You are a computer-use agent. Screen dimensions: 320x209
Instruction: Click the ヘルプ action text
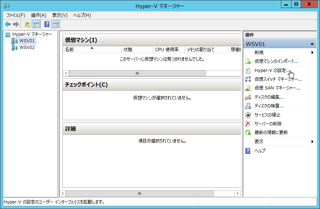point(260,151)
